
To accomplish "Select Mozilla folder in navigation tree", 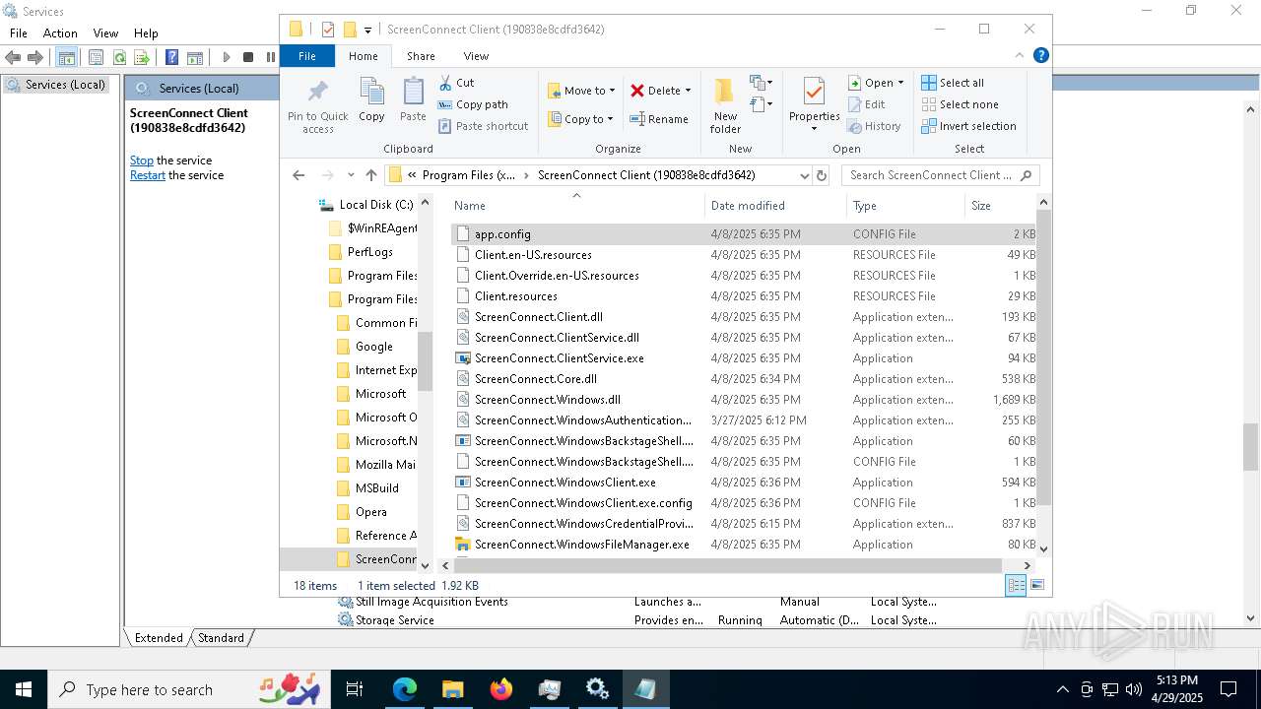I will (375, 465).
